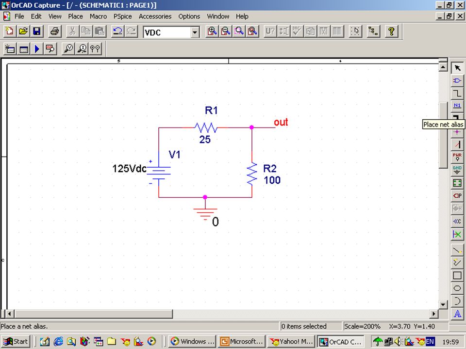This screenshot has height=349, width=466.
Task: Select the 125Vdc value label of V1
Action: click(129, 169)
